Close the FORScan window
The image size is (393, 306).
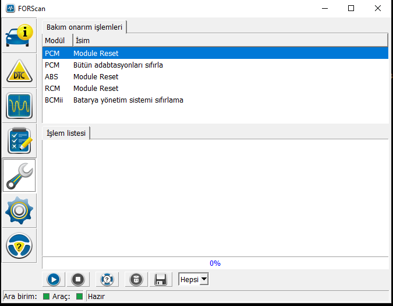(378, 8)
